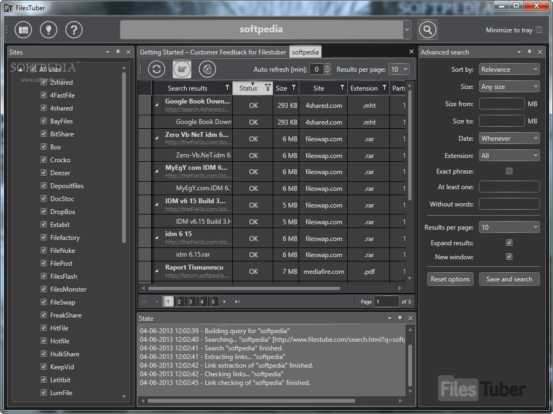Open filter on Search results column
553x414 pixels.
[x=227, y=88]
